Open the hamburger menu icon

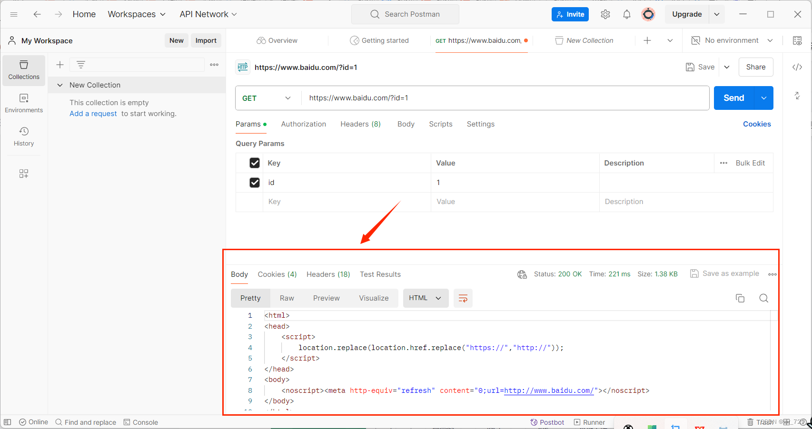(x=14, y=14)
